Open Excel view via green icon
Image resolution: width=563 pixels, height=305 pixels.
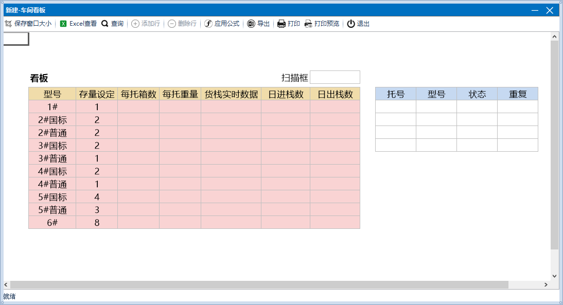pos(63,24)
